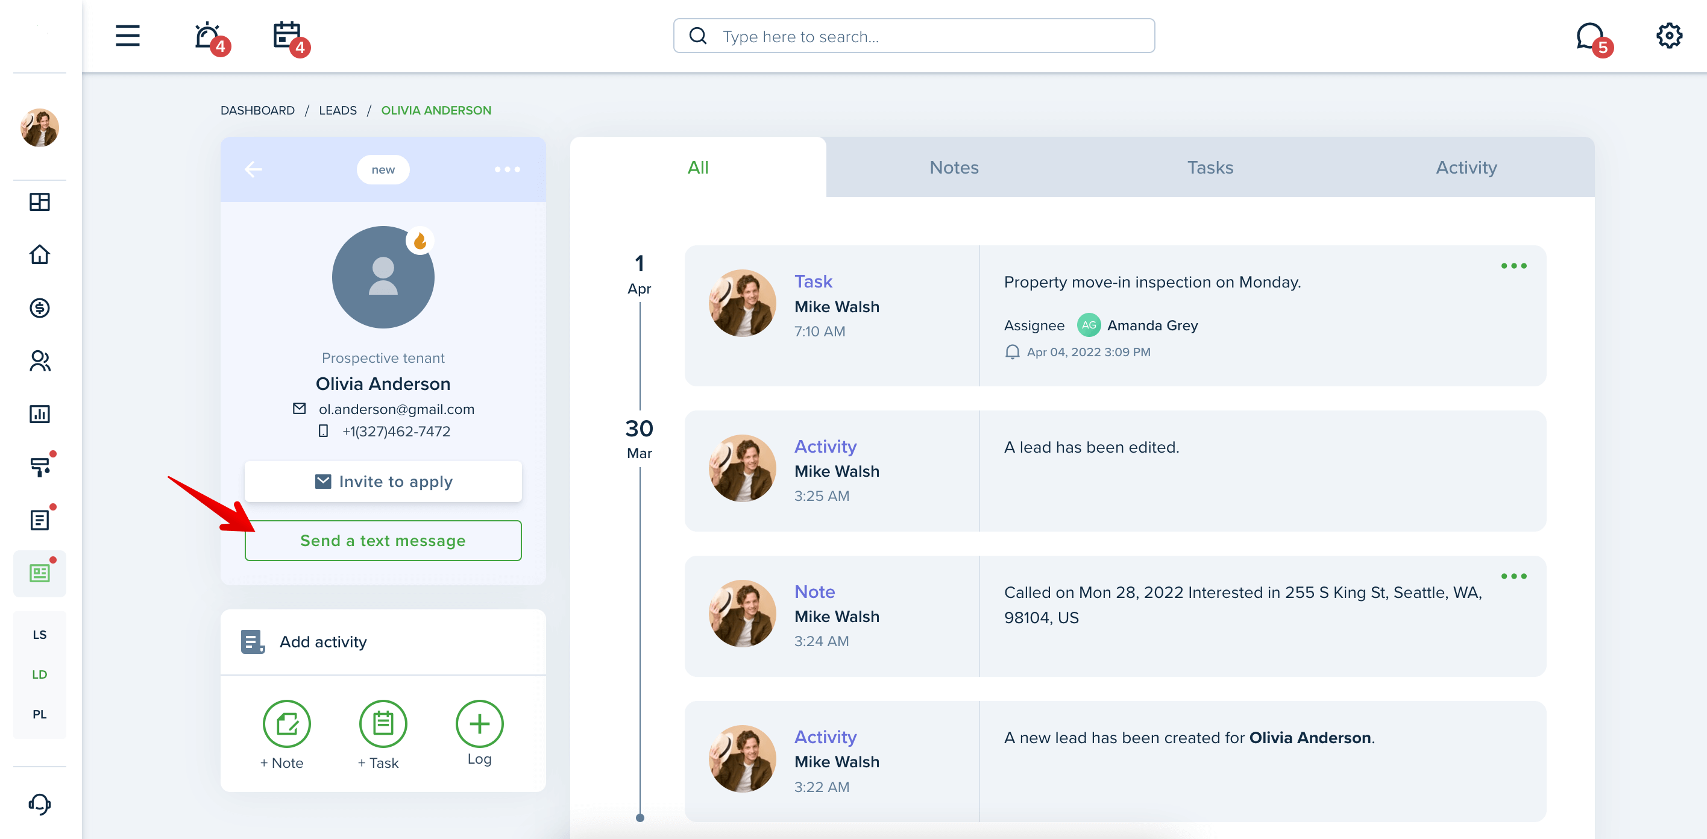Go to DASHBOARD breadcrumb

pyautogui.click(x=257, y=110)
